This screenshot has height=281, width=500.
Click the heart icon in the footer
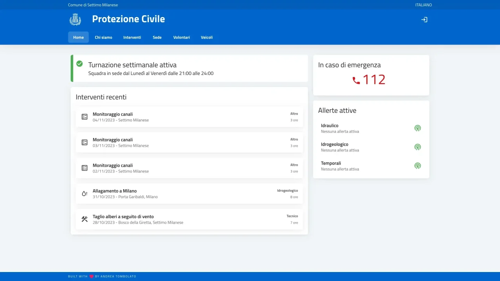coord(91,276)
